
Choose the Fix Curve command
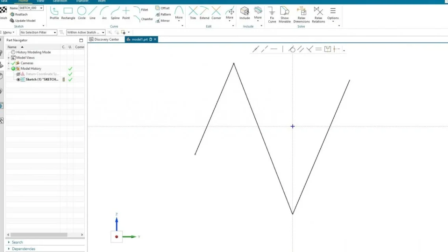point(272,15)
